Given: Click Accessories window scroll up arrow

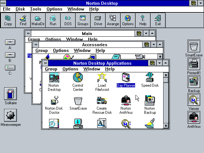Looking at the screenshot, I should coord(160,57).
